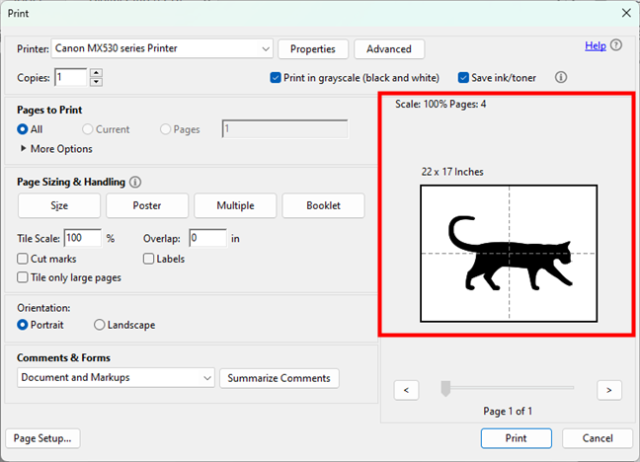Choose Landscape orientation
Screen dimensions: 640x462
pos(99,325)
